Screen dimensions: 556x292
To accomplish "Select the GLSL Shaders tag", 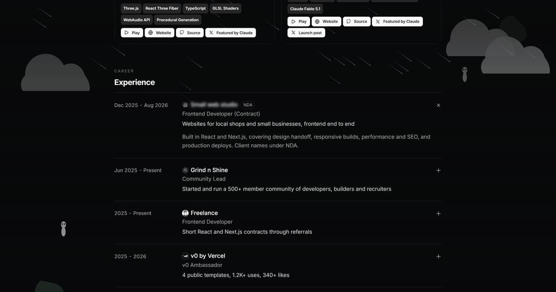I will 226,8.
